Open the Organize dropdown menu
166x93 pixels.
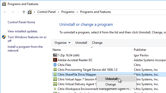point(62,43)
